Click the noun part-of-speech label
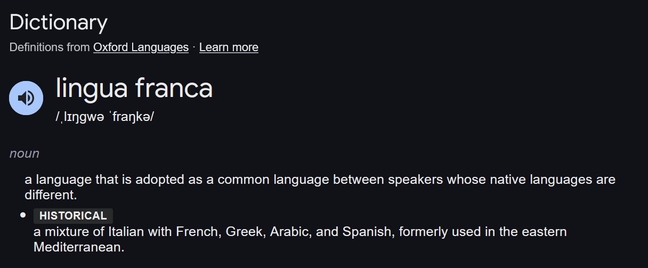This screenshot has height=268, width=648. tap(25, 153)
